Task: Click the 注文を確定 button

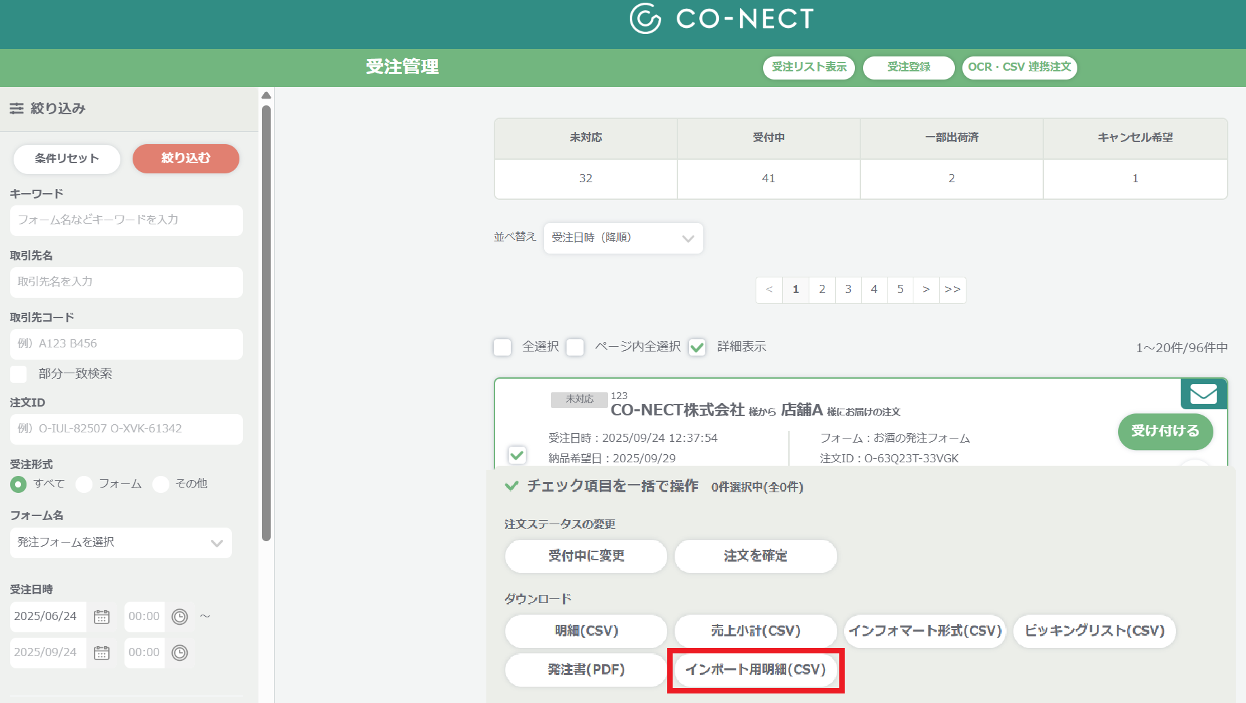Action: (756, 556)
